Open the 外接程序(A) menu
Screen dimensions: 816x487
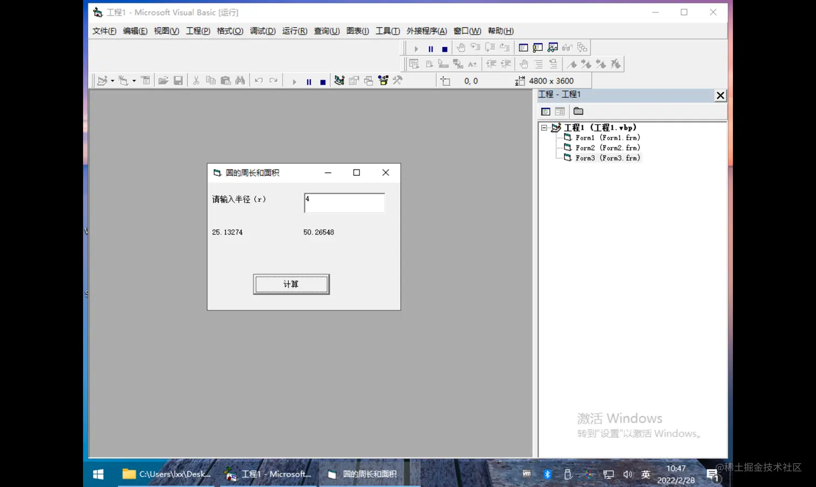coord(427,31)
